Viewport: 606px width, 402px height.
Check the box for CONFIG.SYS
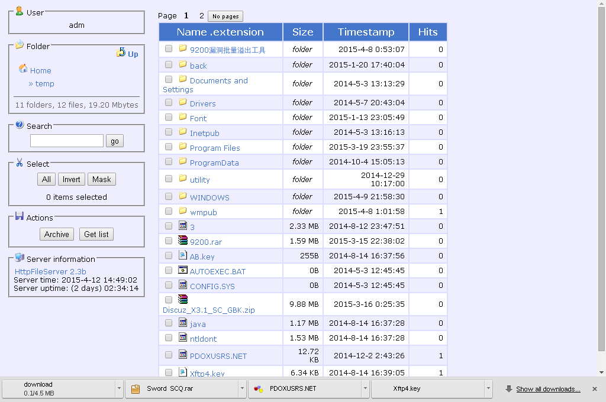pyautogui.click(x=169, y=285)
